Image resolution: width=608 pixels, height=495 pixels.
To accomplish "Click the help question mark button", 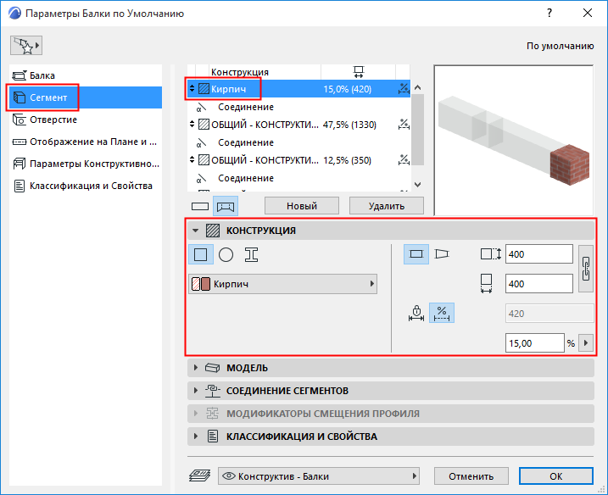I will (x=549, y=14).
